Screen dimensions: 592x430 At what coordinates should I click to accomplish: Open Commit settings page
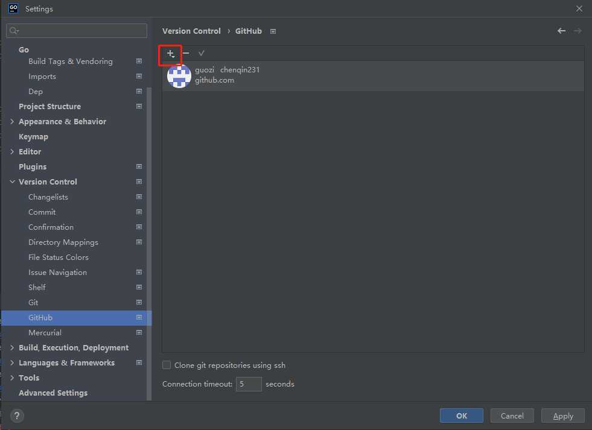(x=42, y=212)
